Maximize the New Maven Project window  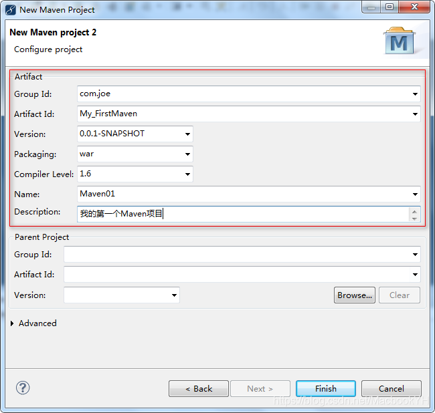coord(389,7)
